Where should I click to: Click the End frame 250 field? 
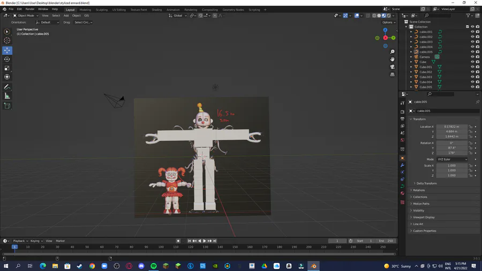point(386,241)
